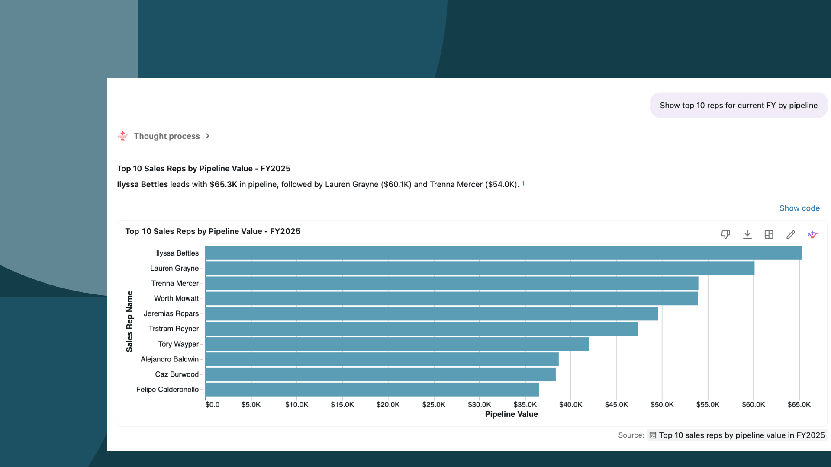Click the '$65.0K' axis tick label

pyautogui.click(x=799, y=405)
